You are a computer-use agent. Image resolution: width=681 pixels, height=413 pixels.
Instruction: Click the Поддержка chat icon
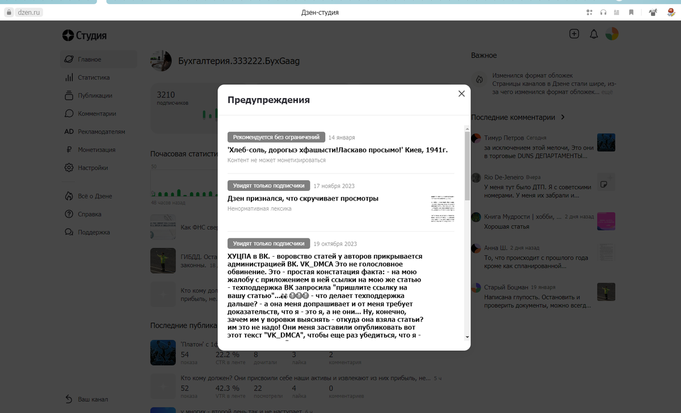click(x=69, y=232)
